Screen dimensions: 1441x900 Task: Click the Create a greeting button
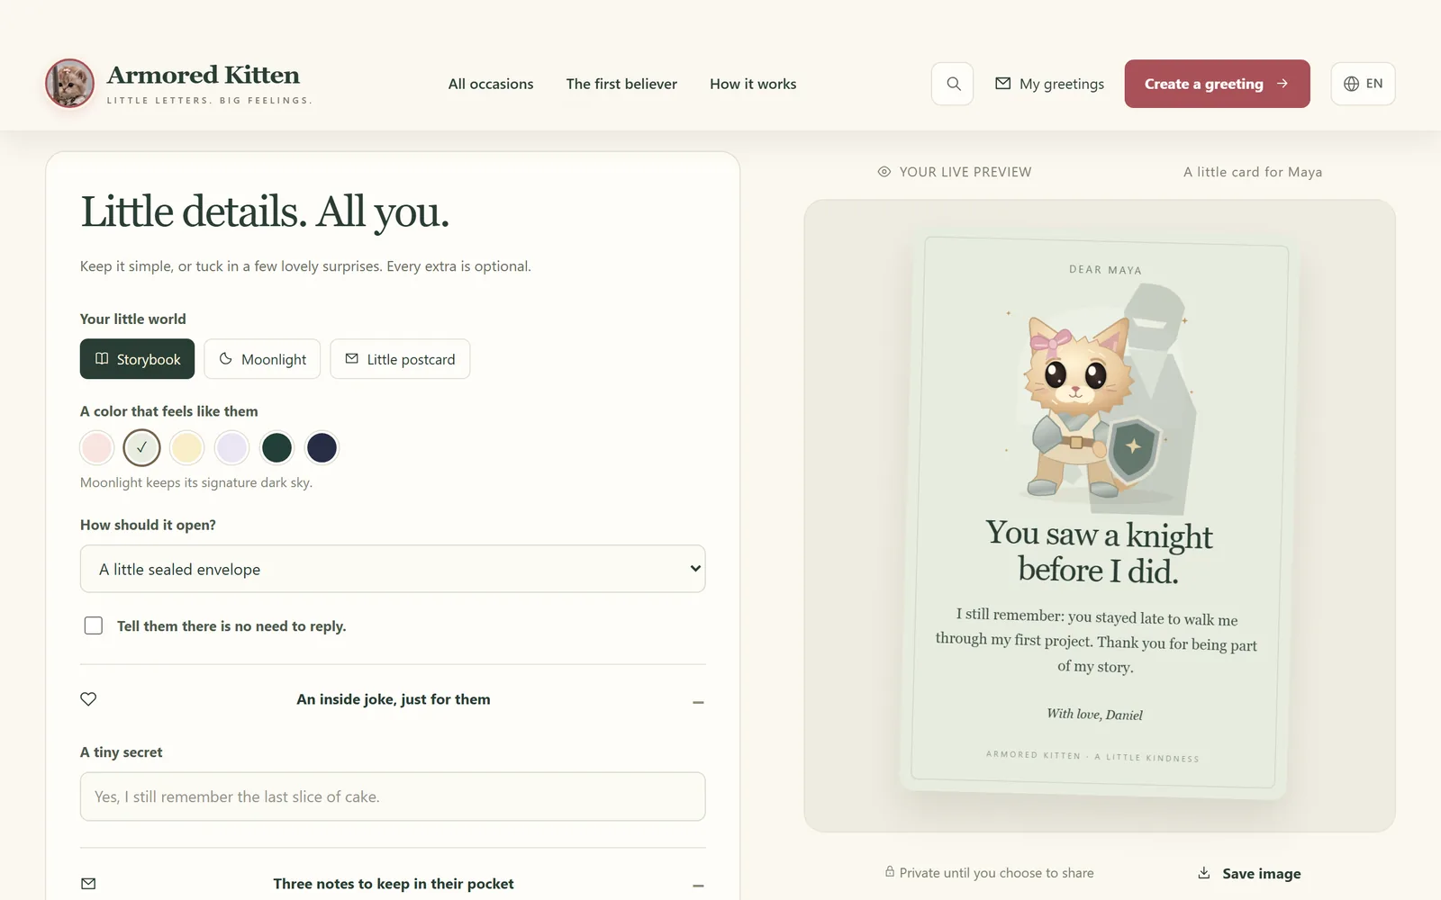(1218, 84)
